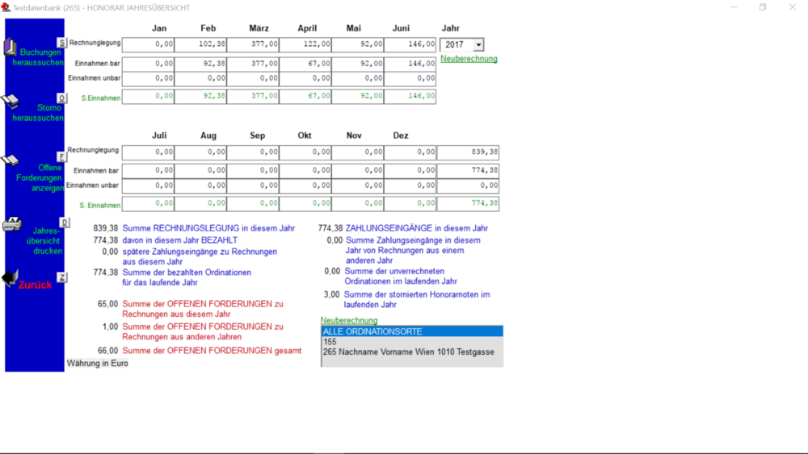808x454 pixels.
Task: Click April Rechnunglegung field 122,00
Action: 305,44
